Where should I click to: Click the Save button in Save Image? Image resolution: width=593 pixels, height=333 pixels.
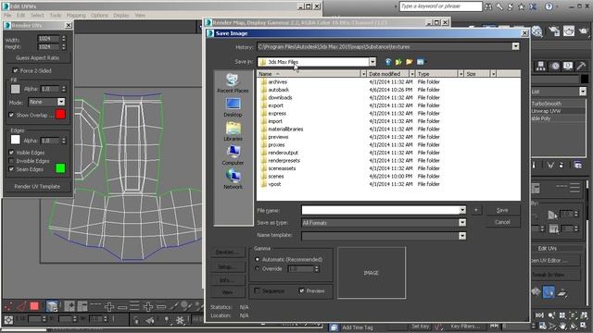point(502,210)
